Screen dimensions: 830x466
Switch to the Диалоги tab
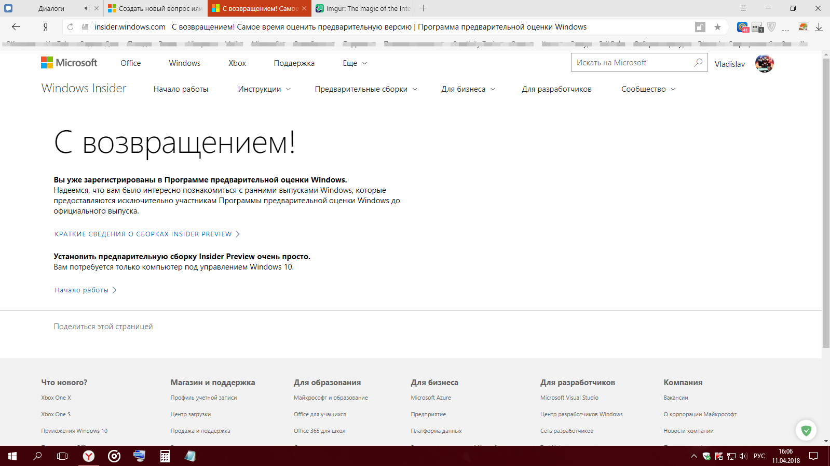pos(51,8)
